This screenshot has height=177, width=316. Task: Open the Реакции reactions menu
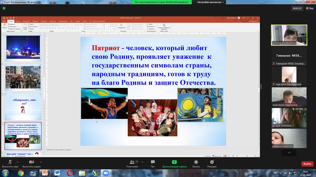click(212, 164)
